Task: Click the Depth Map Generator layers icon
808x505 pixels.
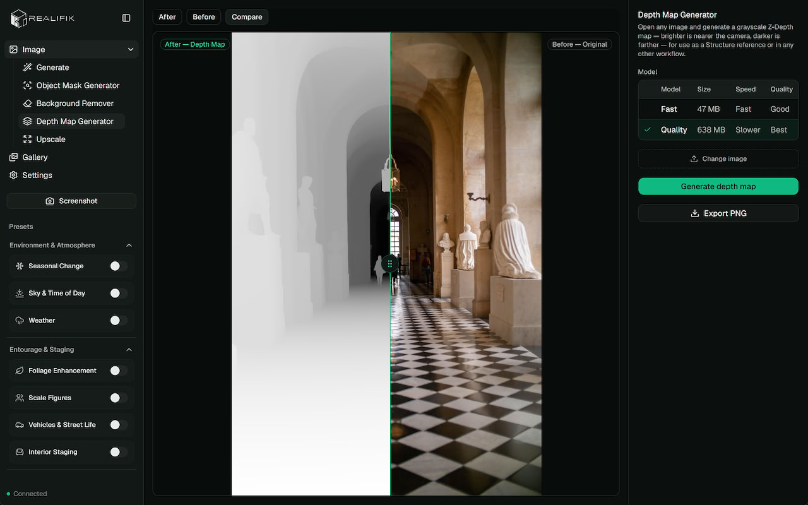Action: (27, 121)
